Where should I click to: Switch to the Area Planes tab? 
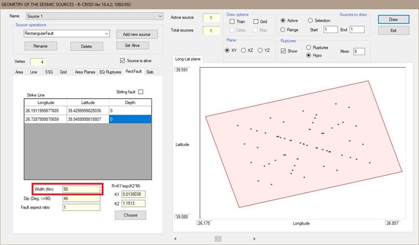tap(84, 72)
